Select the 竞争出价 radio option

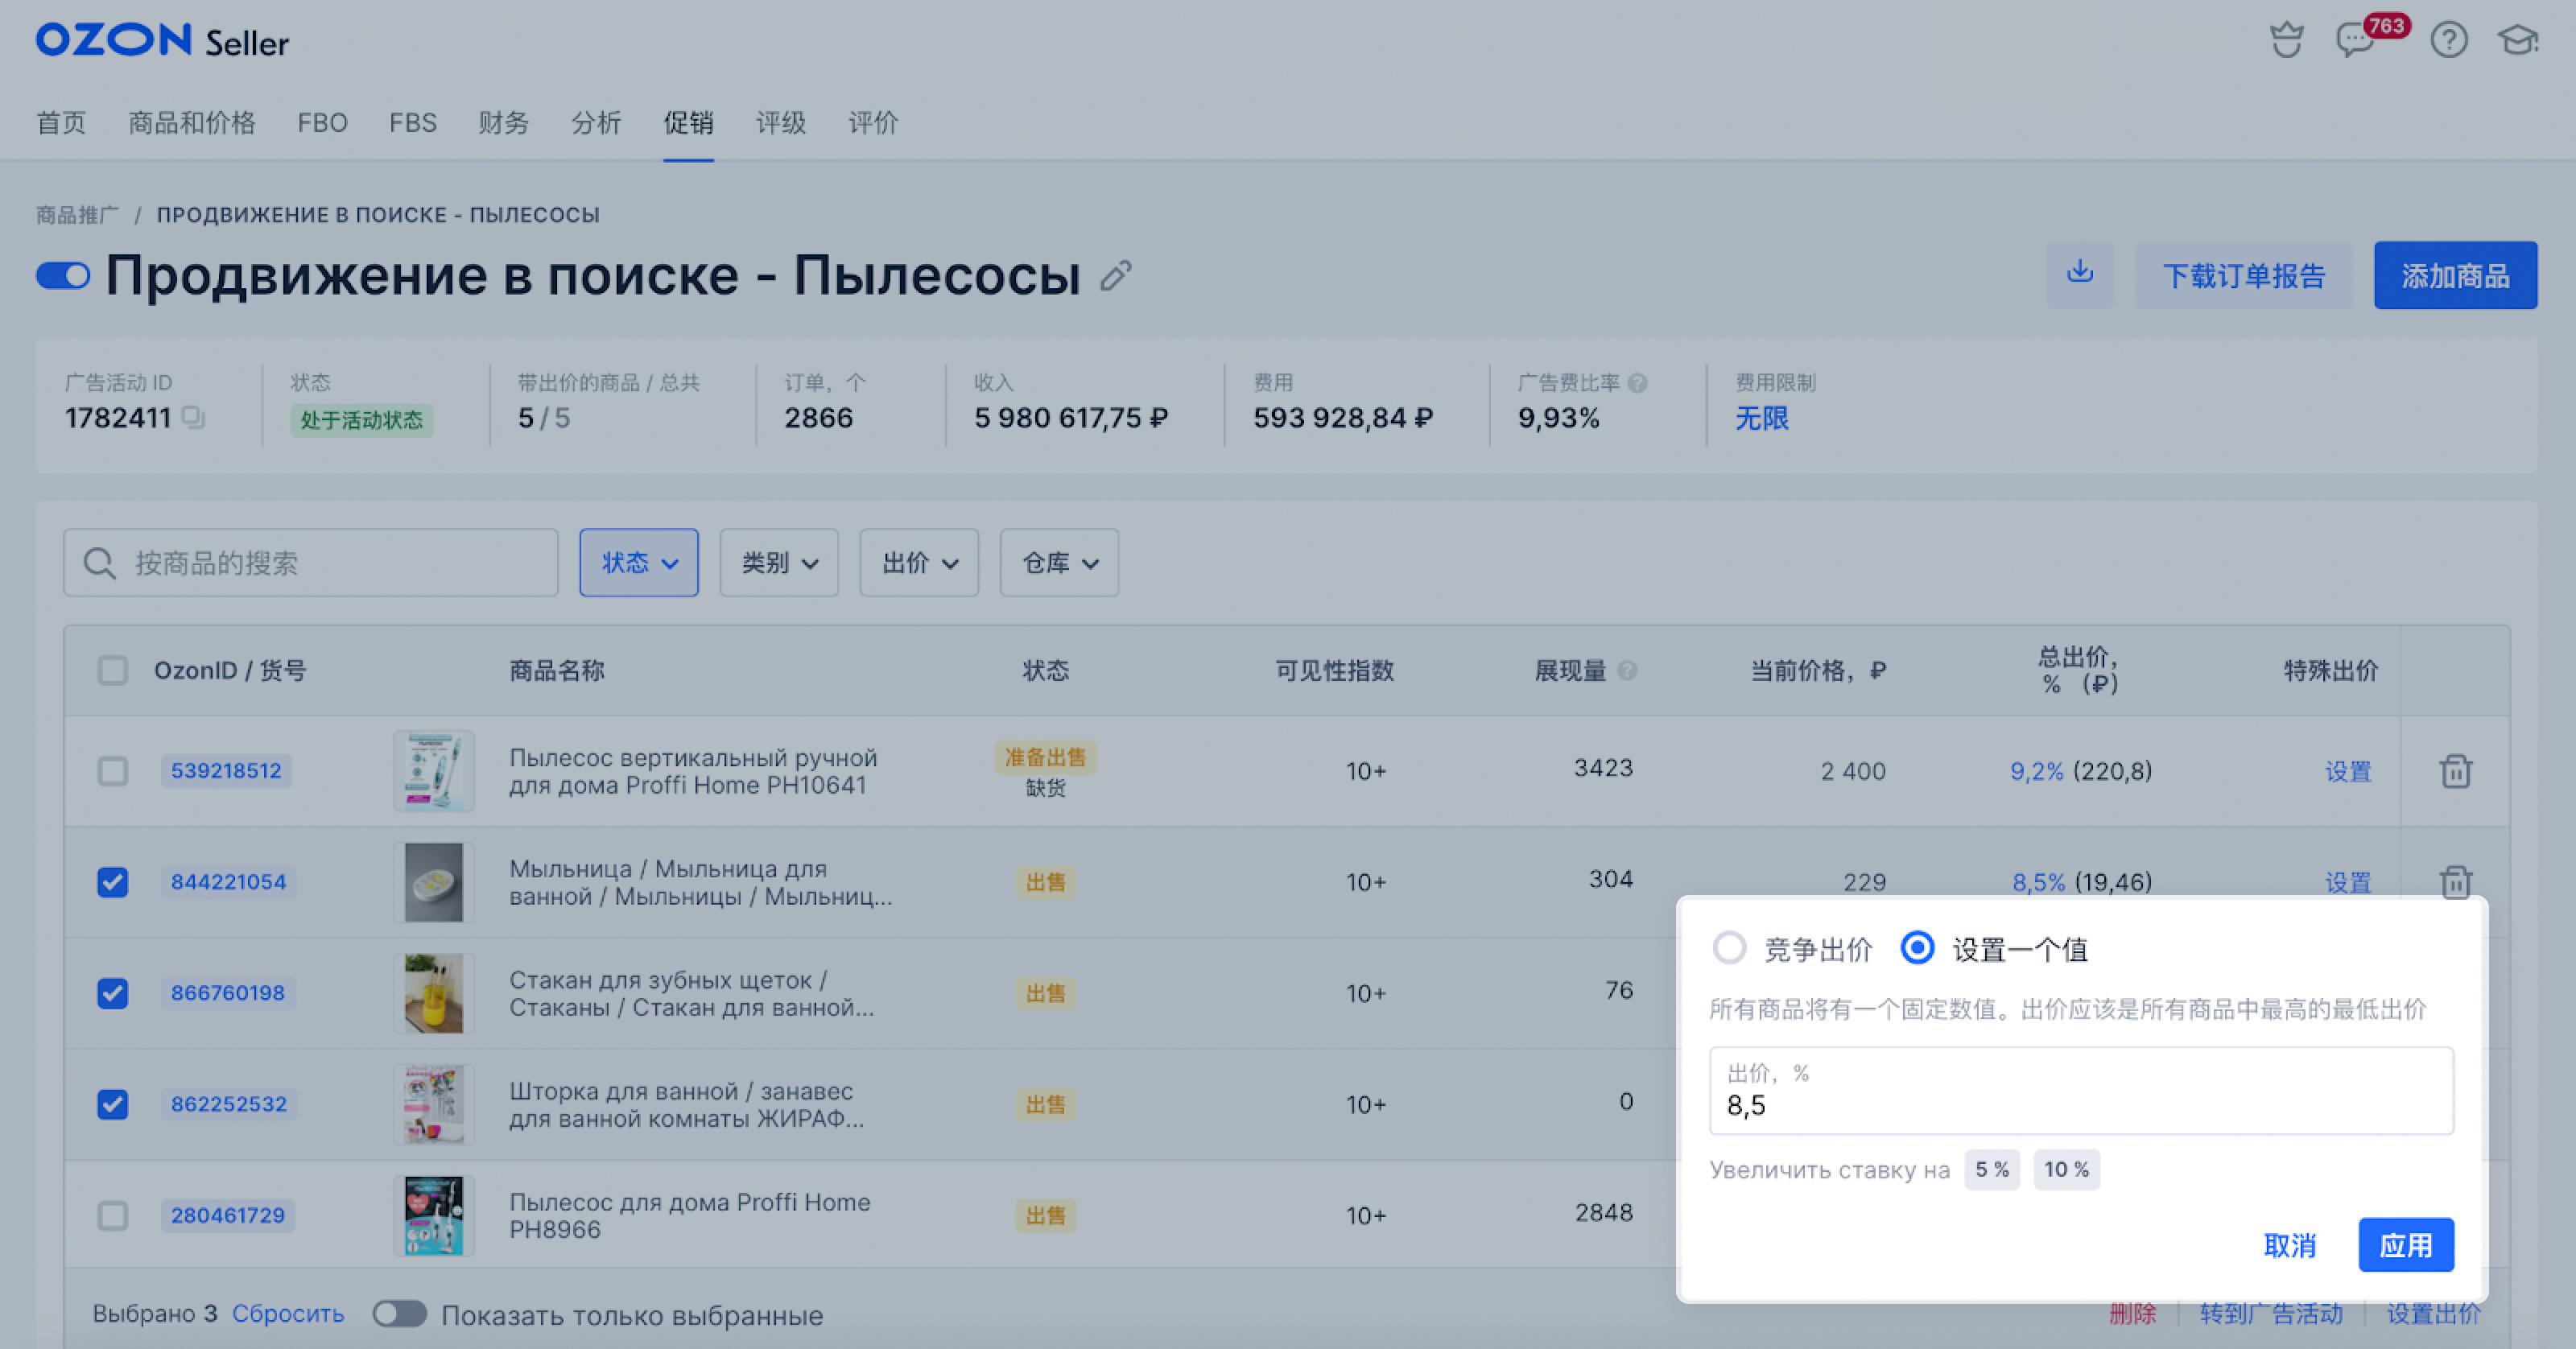point(1729,948)
